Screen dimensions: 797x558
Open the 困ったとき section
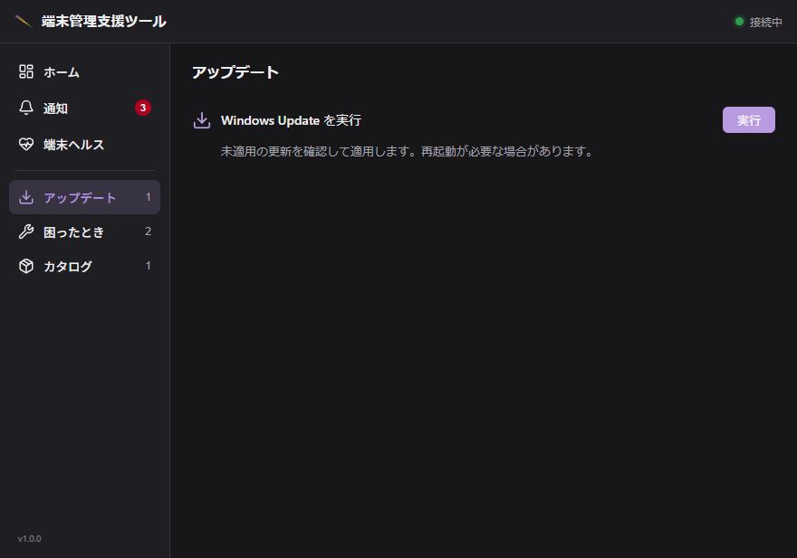84,232
